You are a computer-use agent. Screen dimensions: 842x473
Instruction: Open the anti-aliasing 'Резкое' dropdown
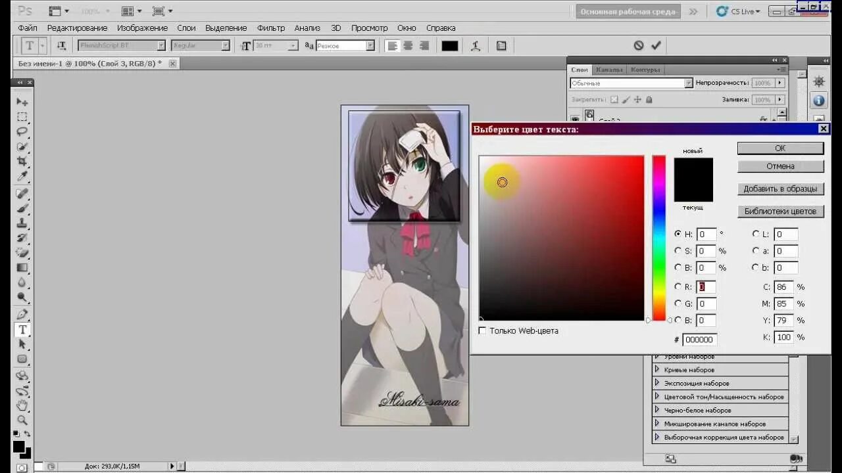pos(370,45)
